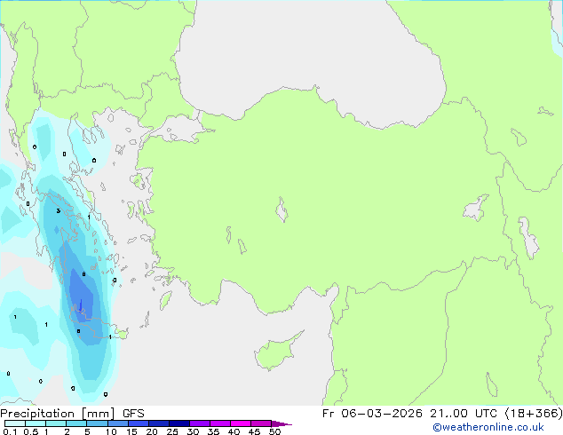
Task: Click the 'Fr 06-03-2026' date text
Action: click(x=372, y=414)
